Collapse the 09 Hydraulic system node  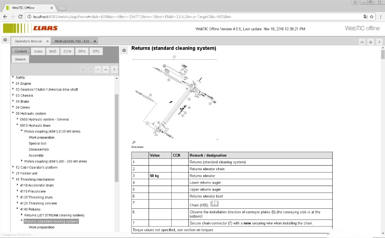point(13,113)
